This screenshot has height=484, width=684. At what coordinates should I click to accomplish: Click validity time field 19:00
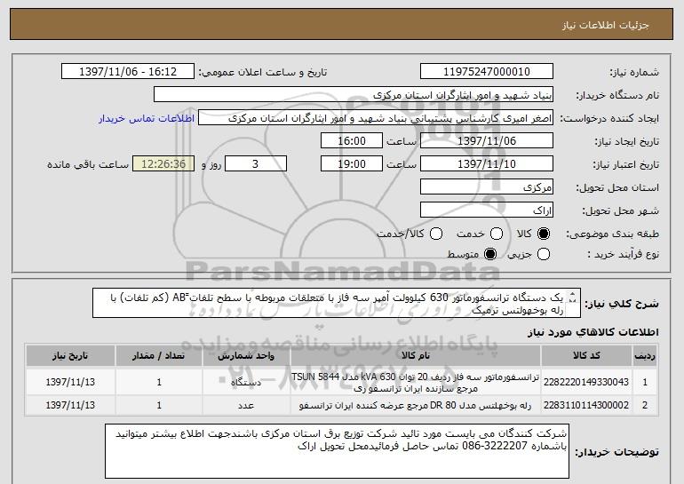click(x=352, y=164)
